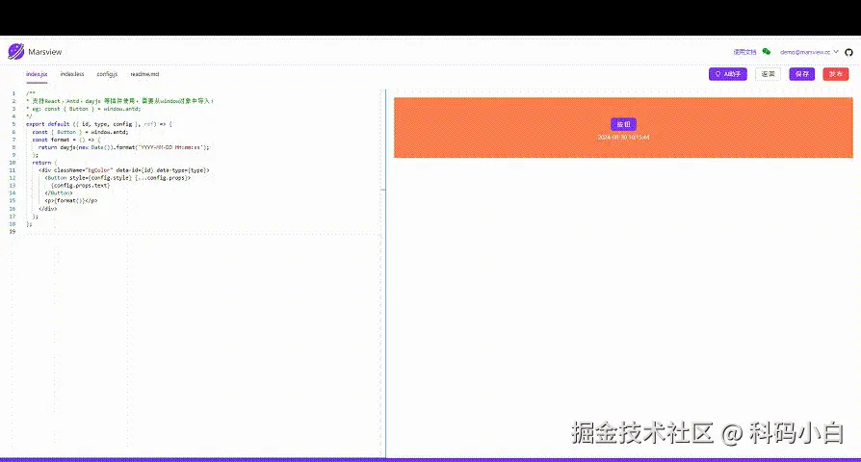Viewport: 861px width, 462px height.
Task: Open the WeChat icon
Action: click(767, 52)
